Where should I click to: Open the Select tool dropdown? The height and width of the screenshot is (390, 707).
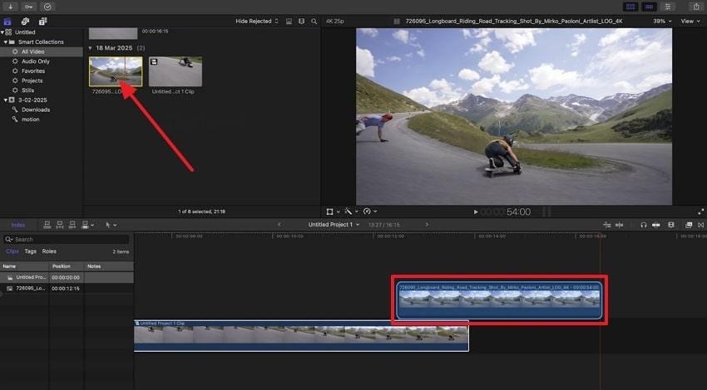pos(111,225)
